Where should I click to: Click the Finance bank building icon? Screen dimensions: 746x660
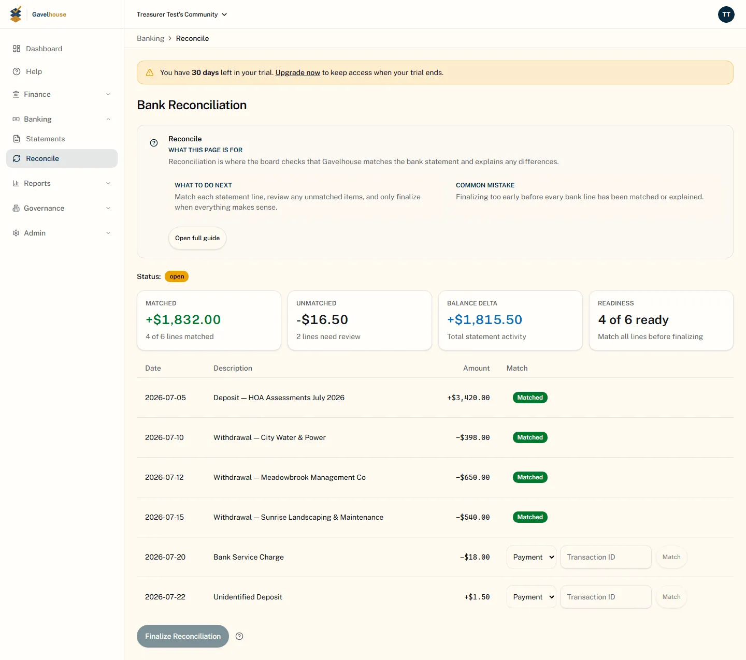[16, 94]
